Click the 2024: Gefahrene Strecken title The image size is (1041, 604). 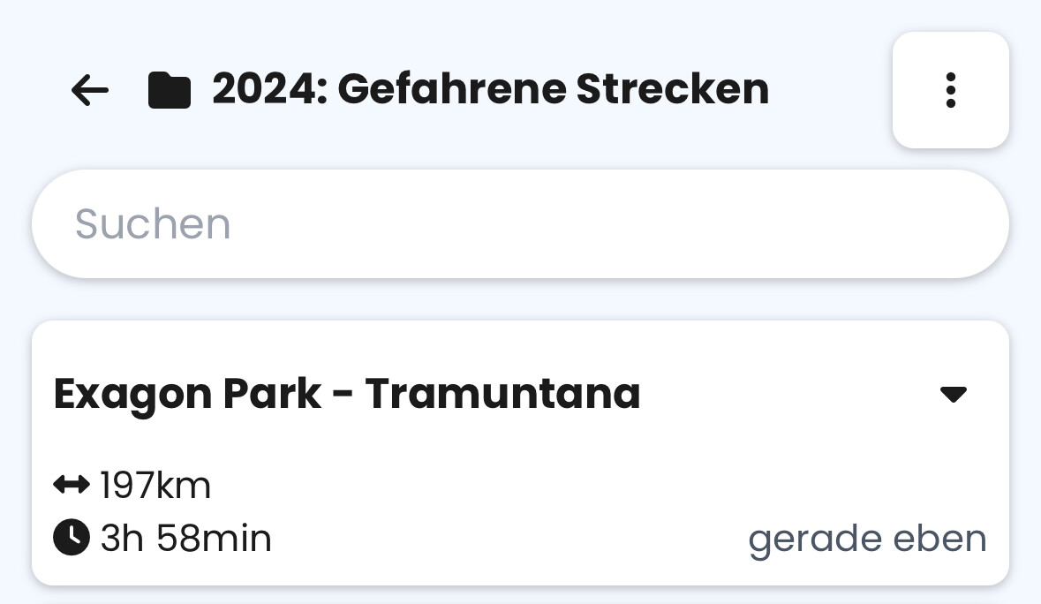coord(491,89)
